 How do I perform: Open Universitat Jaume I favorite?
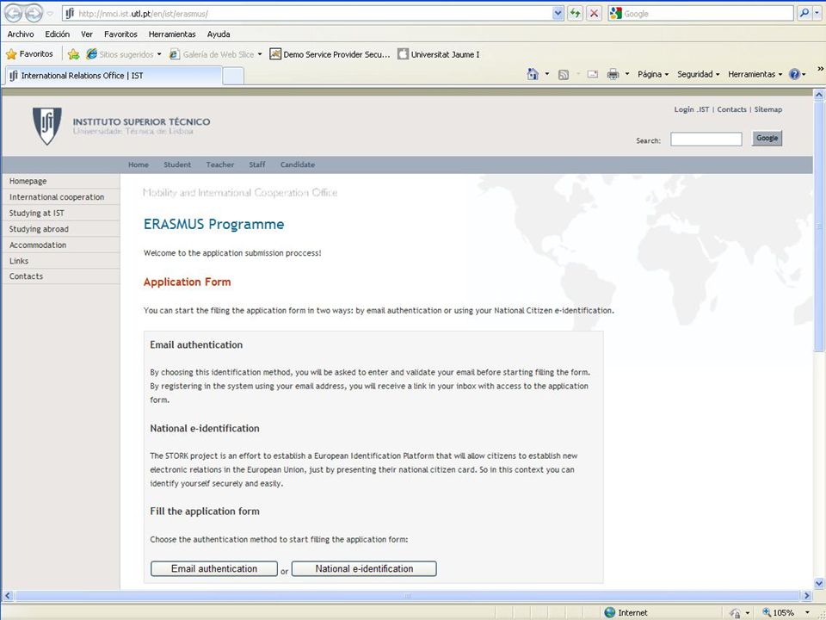tap(438, 53)
